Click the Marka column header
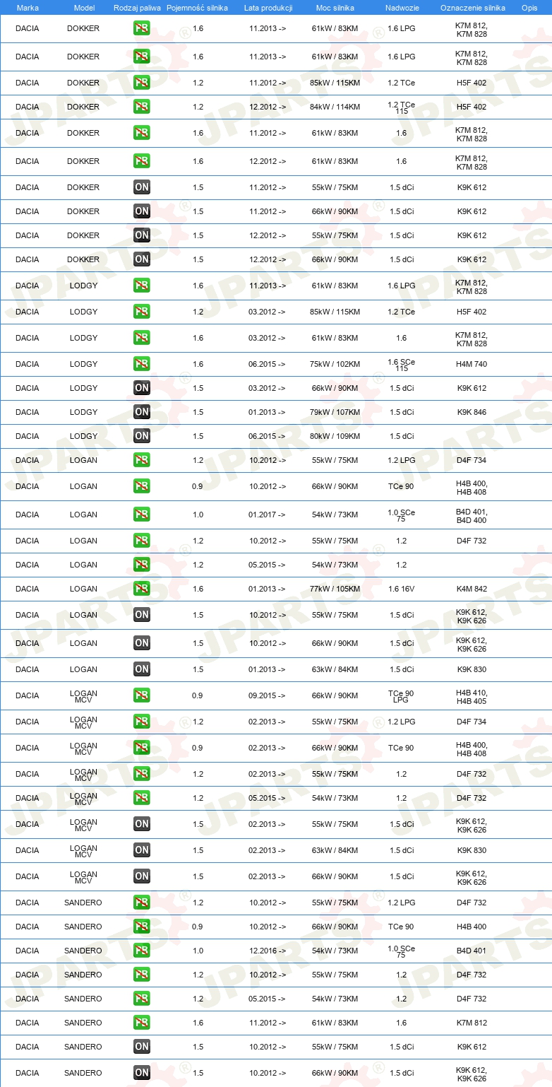The height and width of the screenshot is (1087, 552). pyautogui.click(x=28, y=7)
